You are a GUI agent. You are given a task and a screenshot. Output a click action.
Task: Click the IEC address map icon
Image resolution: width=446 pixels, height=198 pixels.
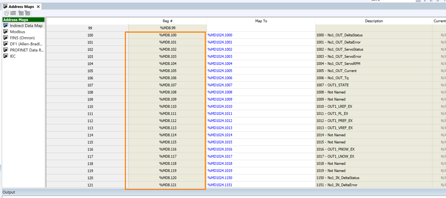(x=5, y=56)
